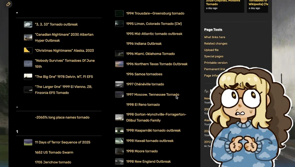Viewport: 295px width, 167px height.
Task: Open 1995 Limon, Colorado Tornado (CW)
Action: click(x=154, y=24)
